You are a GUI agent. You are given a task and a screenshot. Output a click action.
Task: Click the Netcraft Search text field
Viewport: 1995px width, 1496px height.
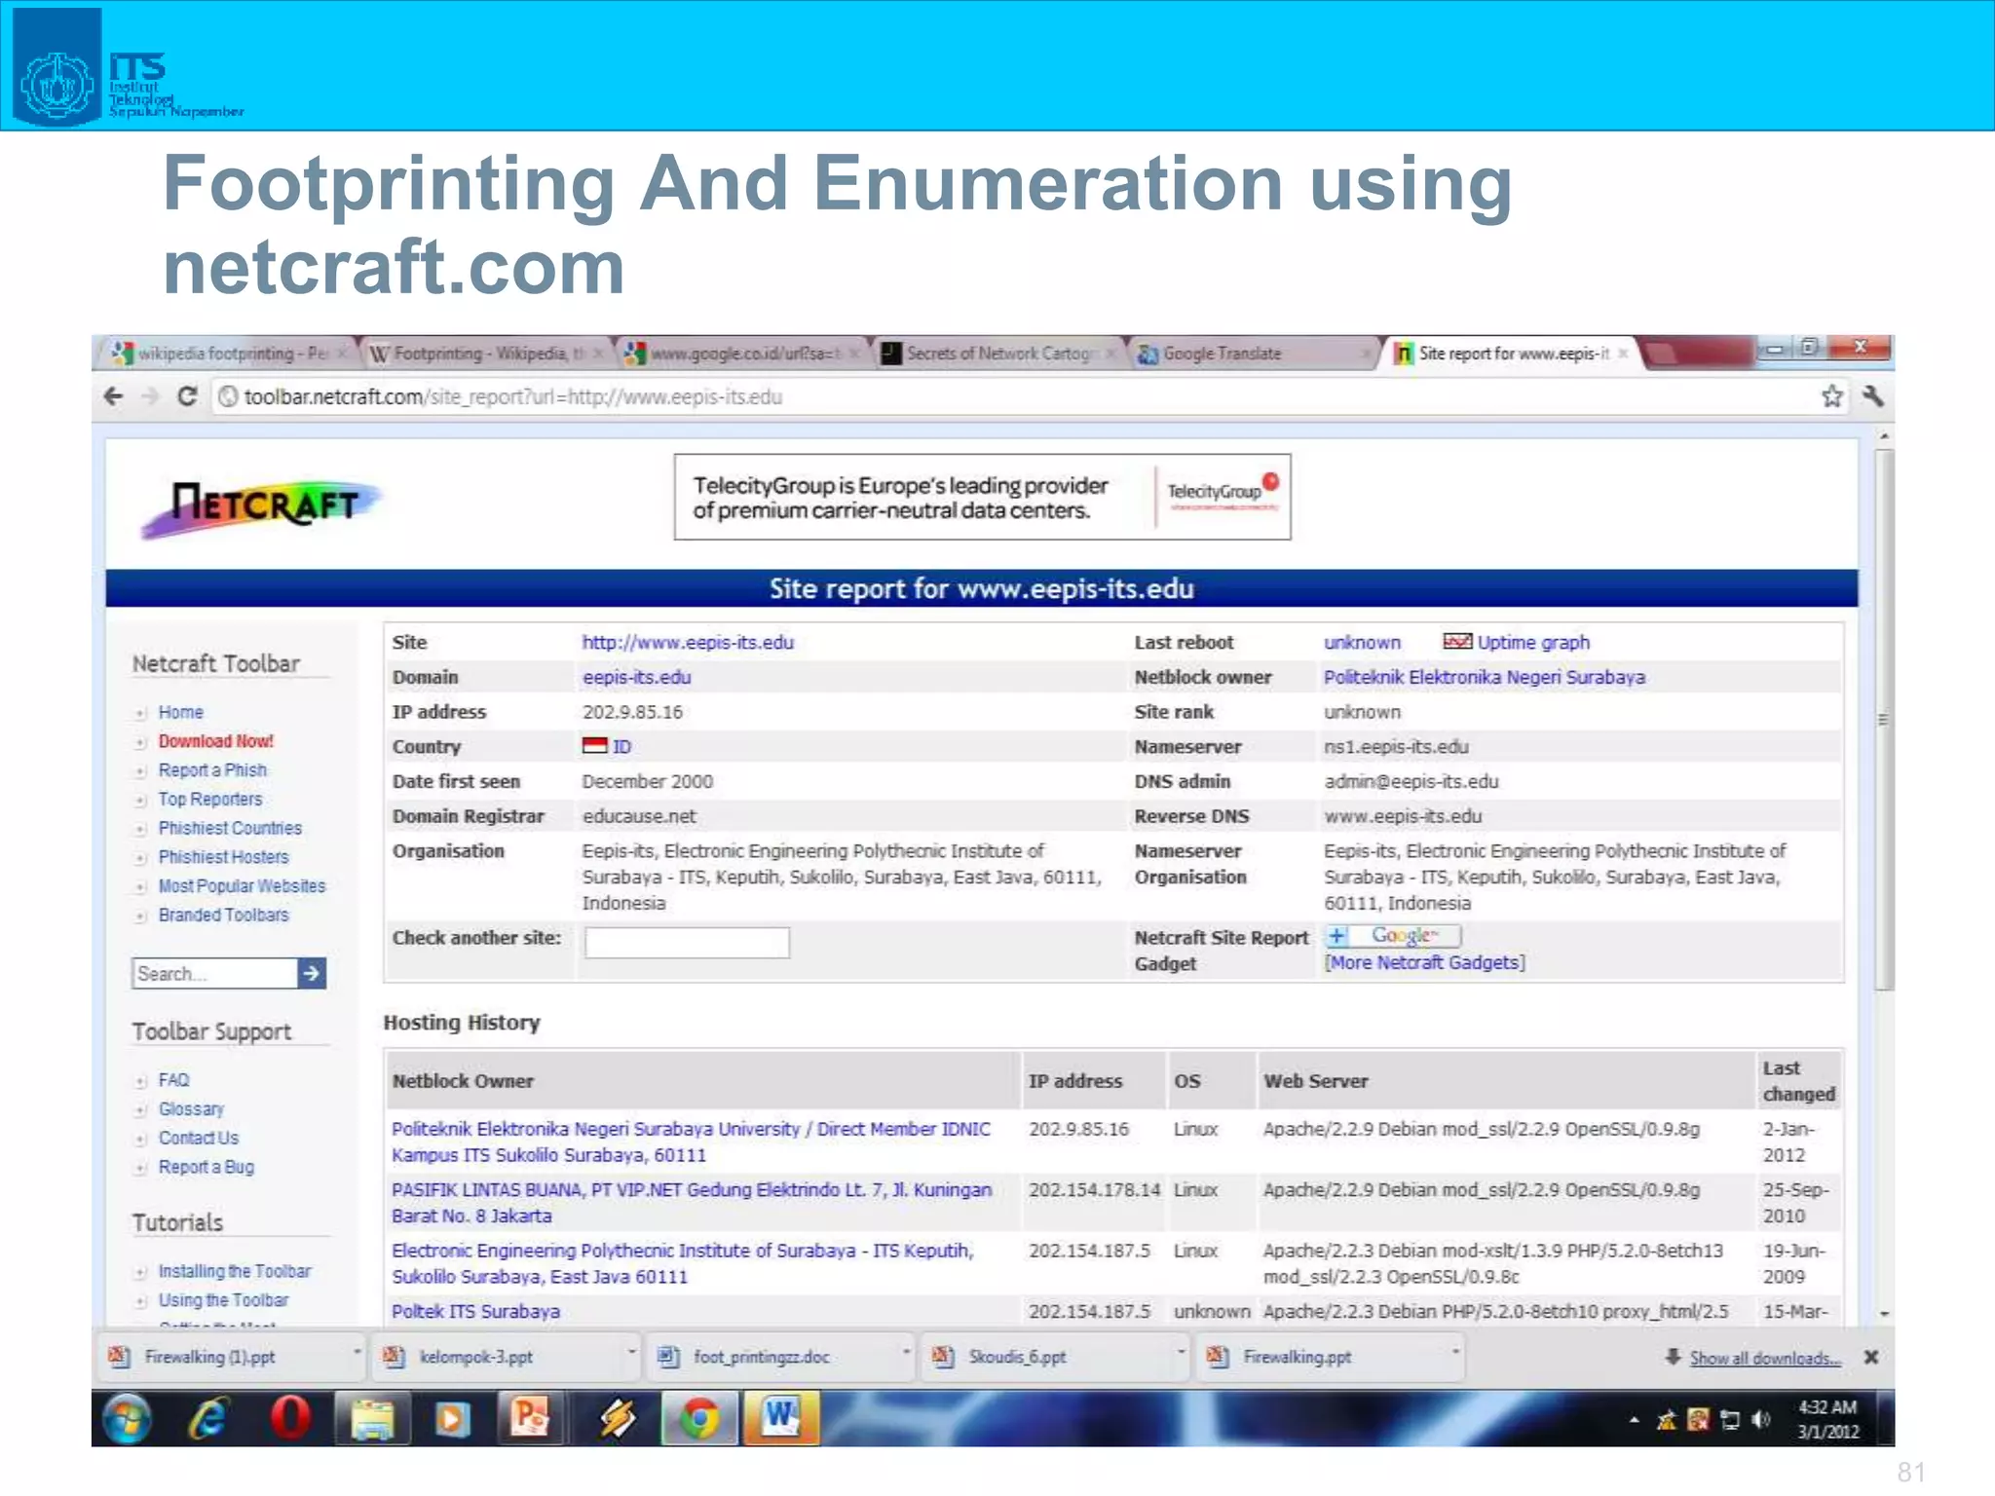214,973
